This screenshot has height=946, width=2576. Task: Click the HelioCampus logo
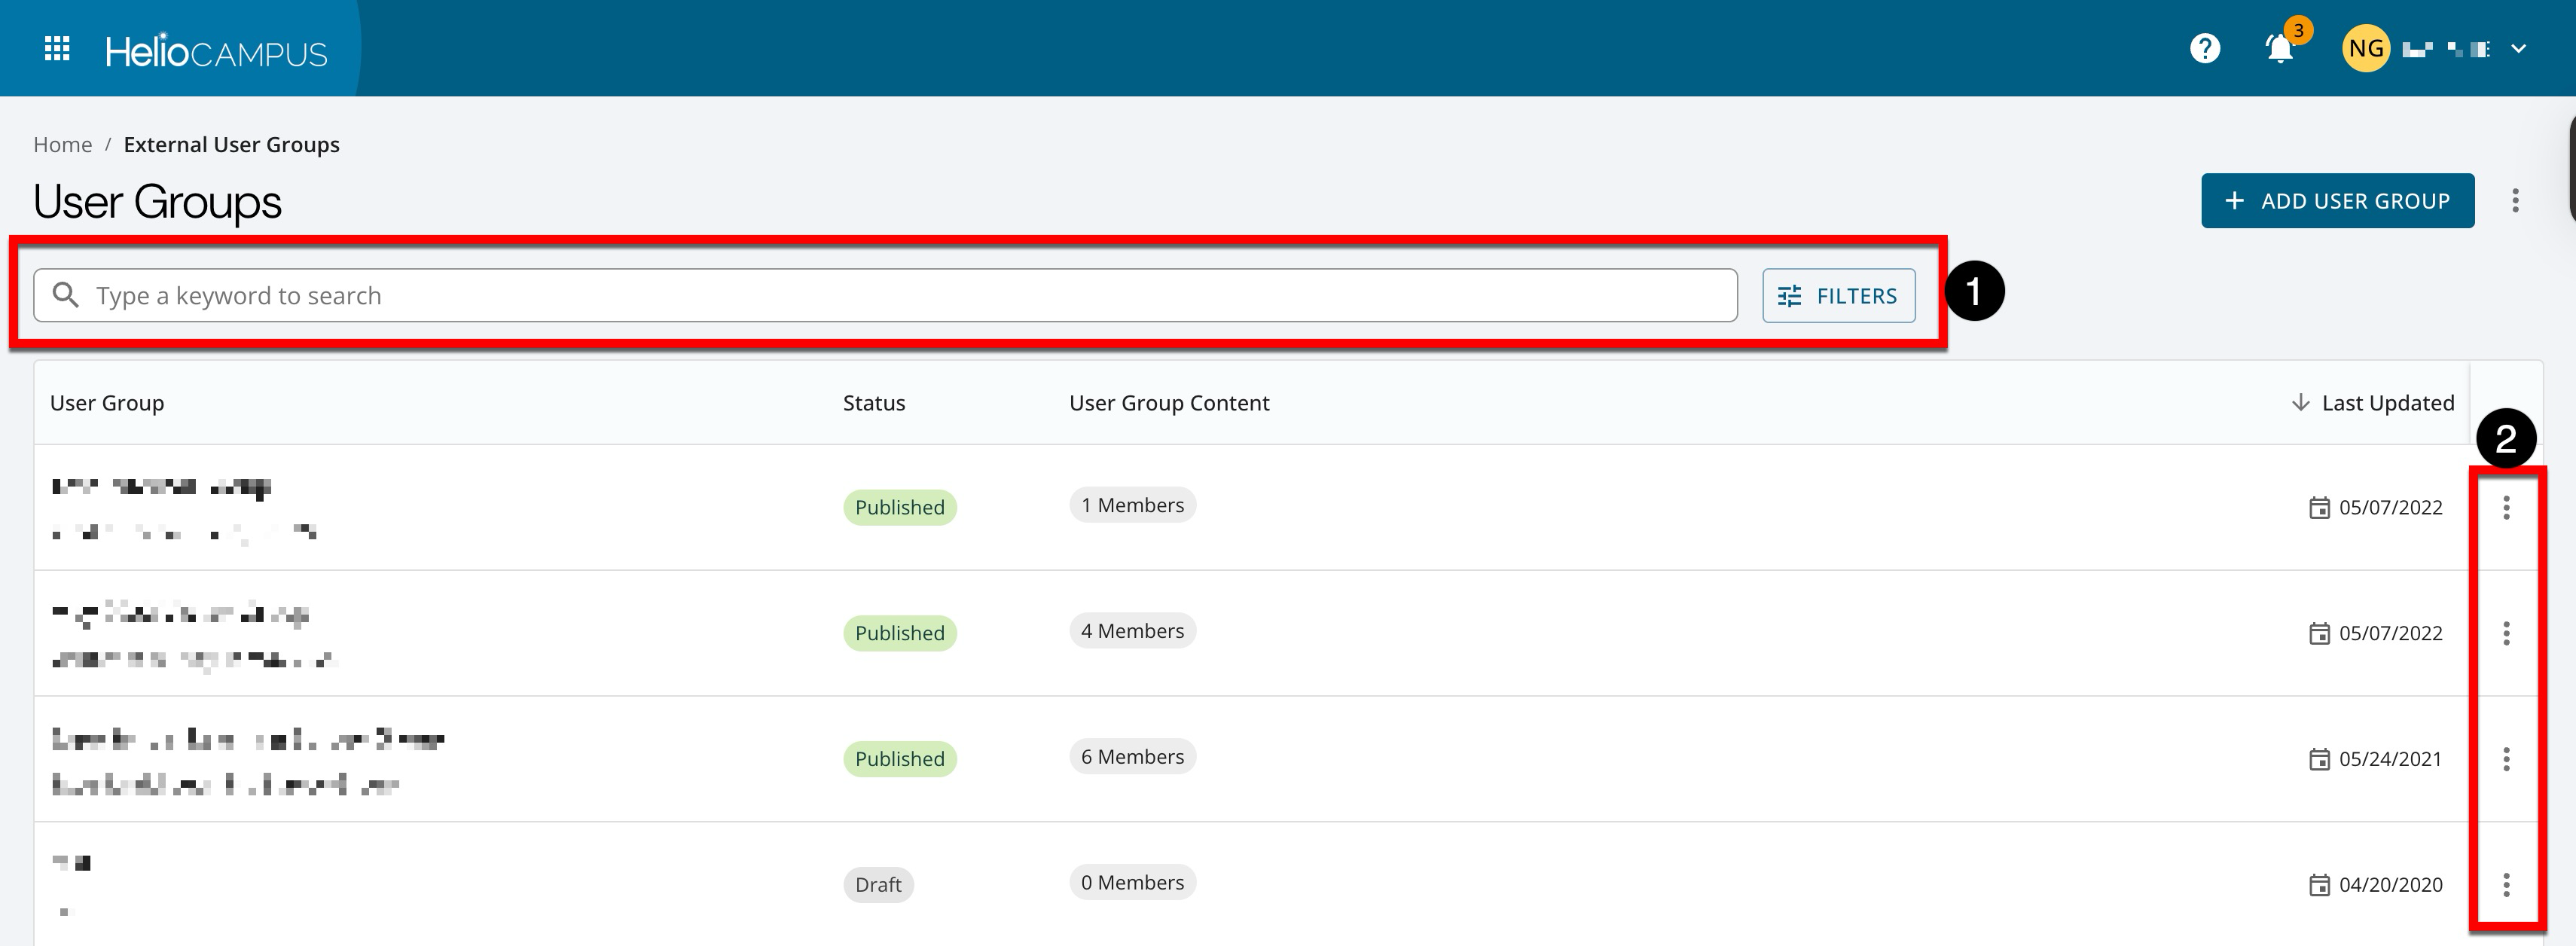pos(216,51)
